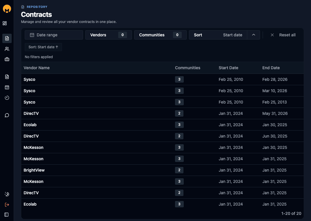Click the Start Date column header
The width and height of the screenshot is (311, 221).
point(229,68)
